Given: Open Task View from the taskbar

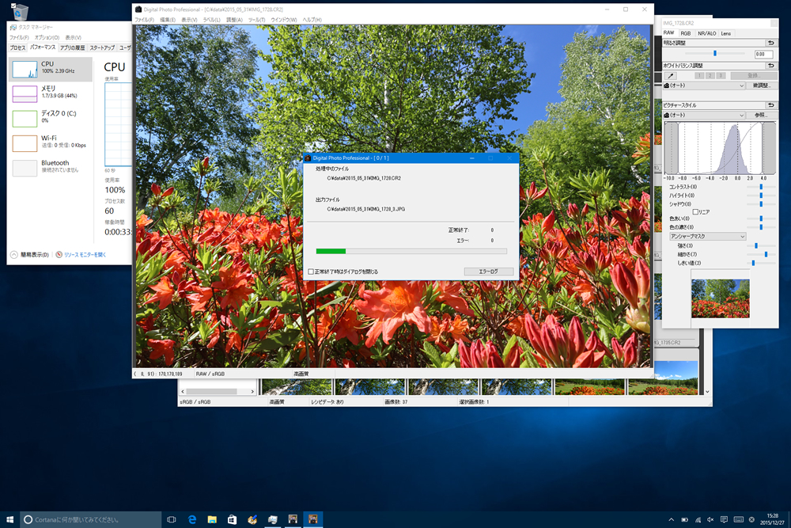Looking at the screenshot, I should (x=172, y=519).
